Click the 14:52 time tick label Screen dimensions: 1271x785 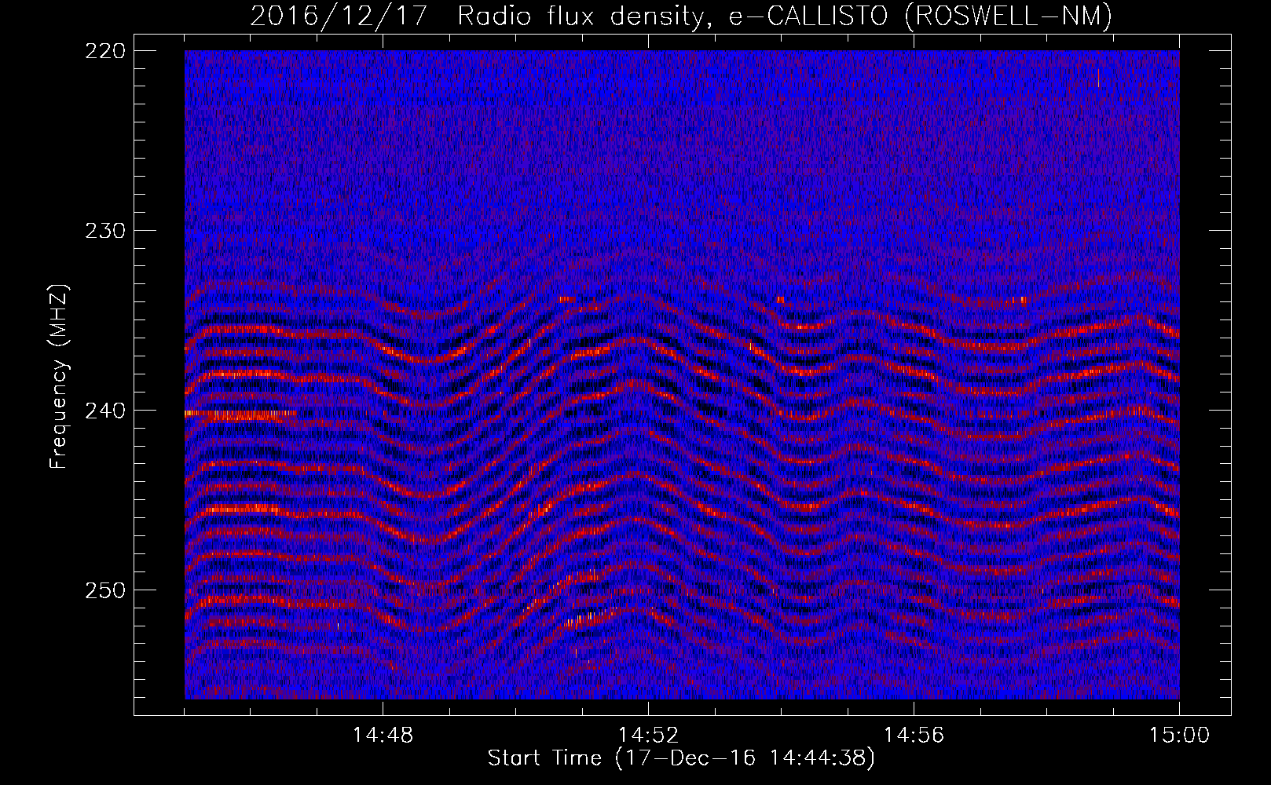[648, 736]
